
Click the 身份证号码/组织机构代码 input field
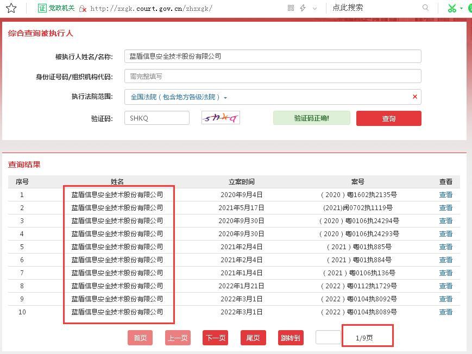point(273,76)
